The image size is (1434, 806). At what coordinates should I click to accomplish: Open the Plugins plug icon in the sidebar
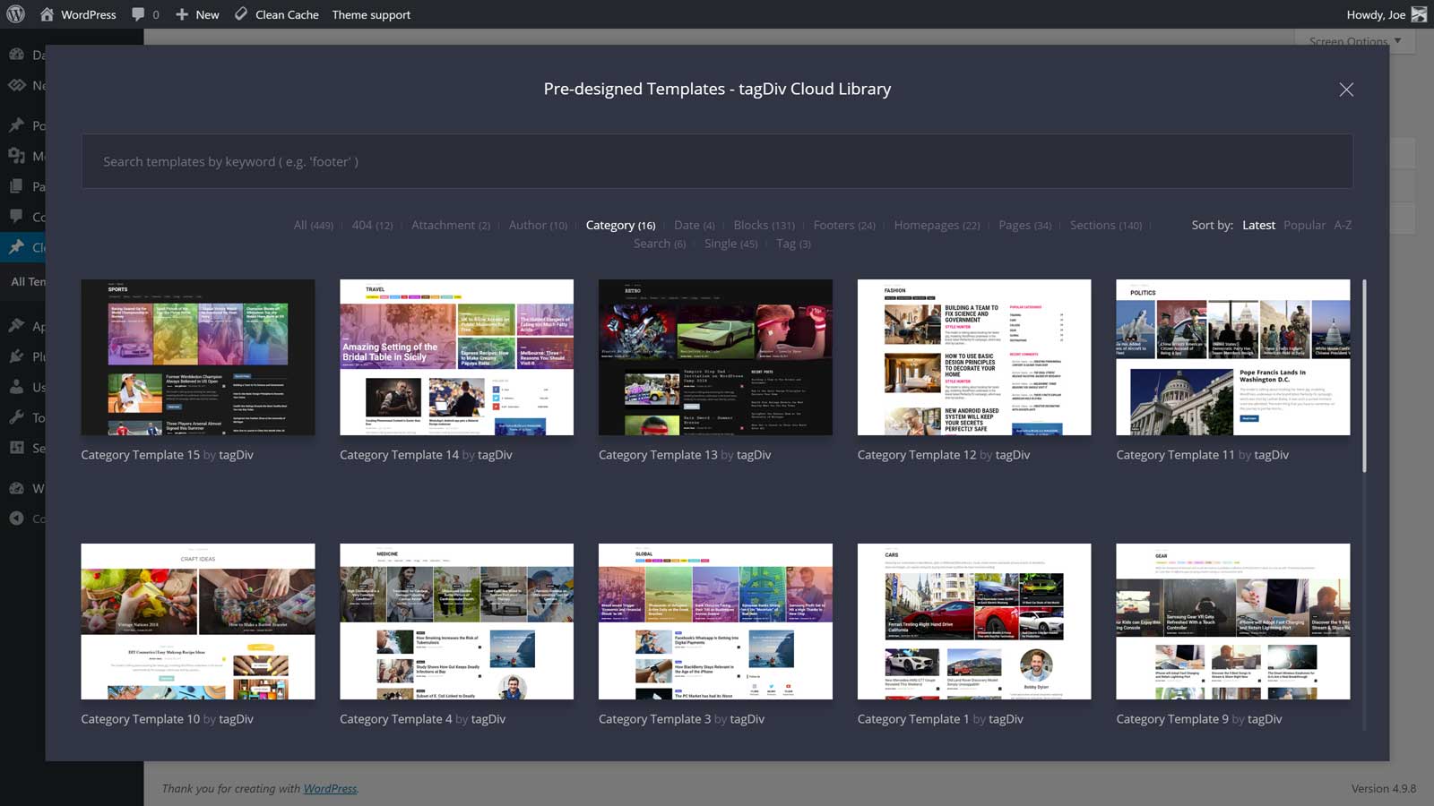(x=16, y=356)
